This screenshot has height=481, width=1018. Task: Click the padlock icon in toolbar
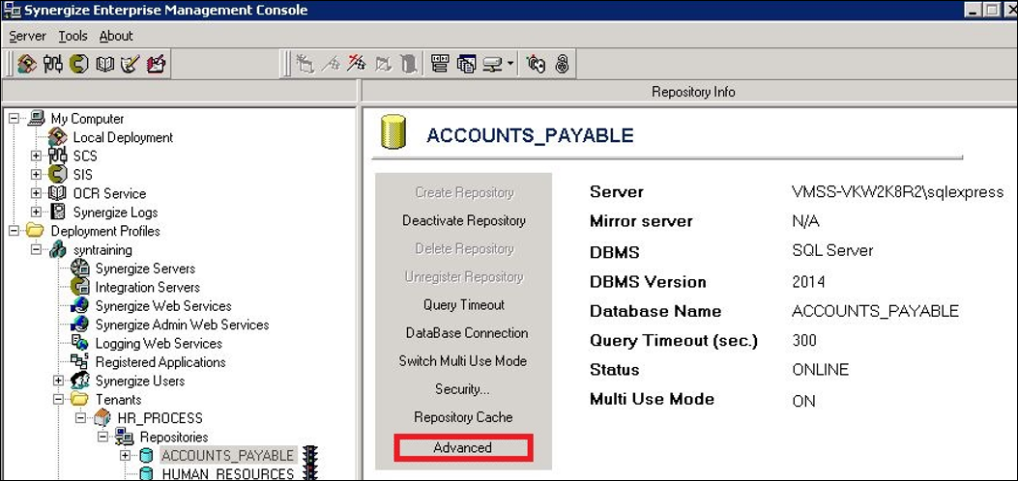coord(562,64)
